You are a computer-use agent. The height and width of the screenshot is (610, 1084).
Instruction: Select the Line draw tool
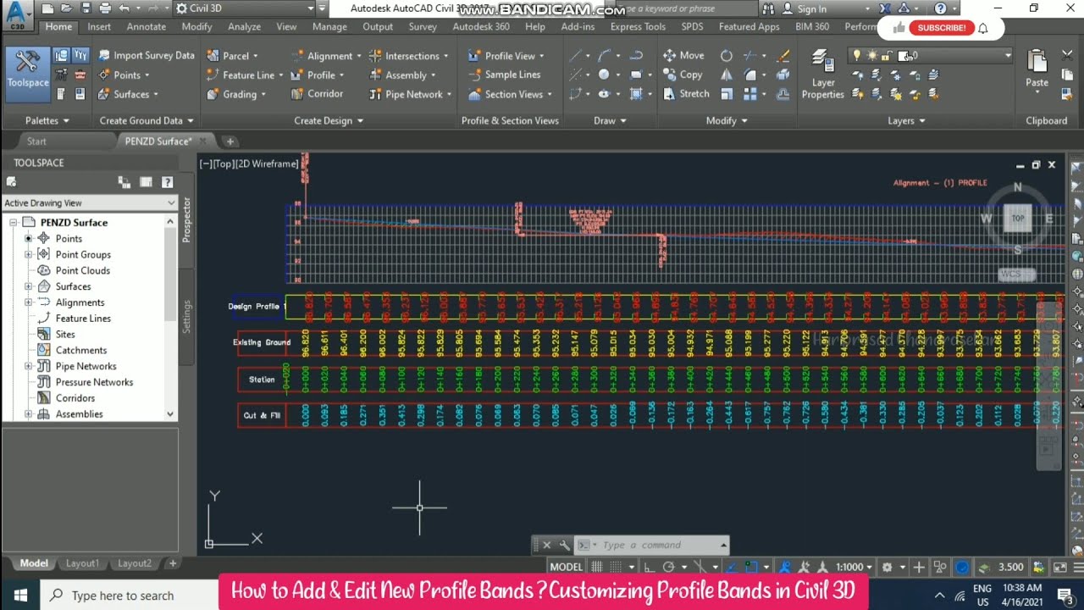(576, 55)
